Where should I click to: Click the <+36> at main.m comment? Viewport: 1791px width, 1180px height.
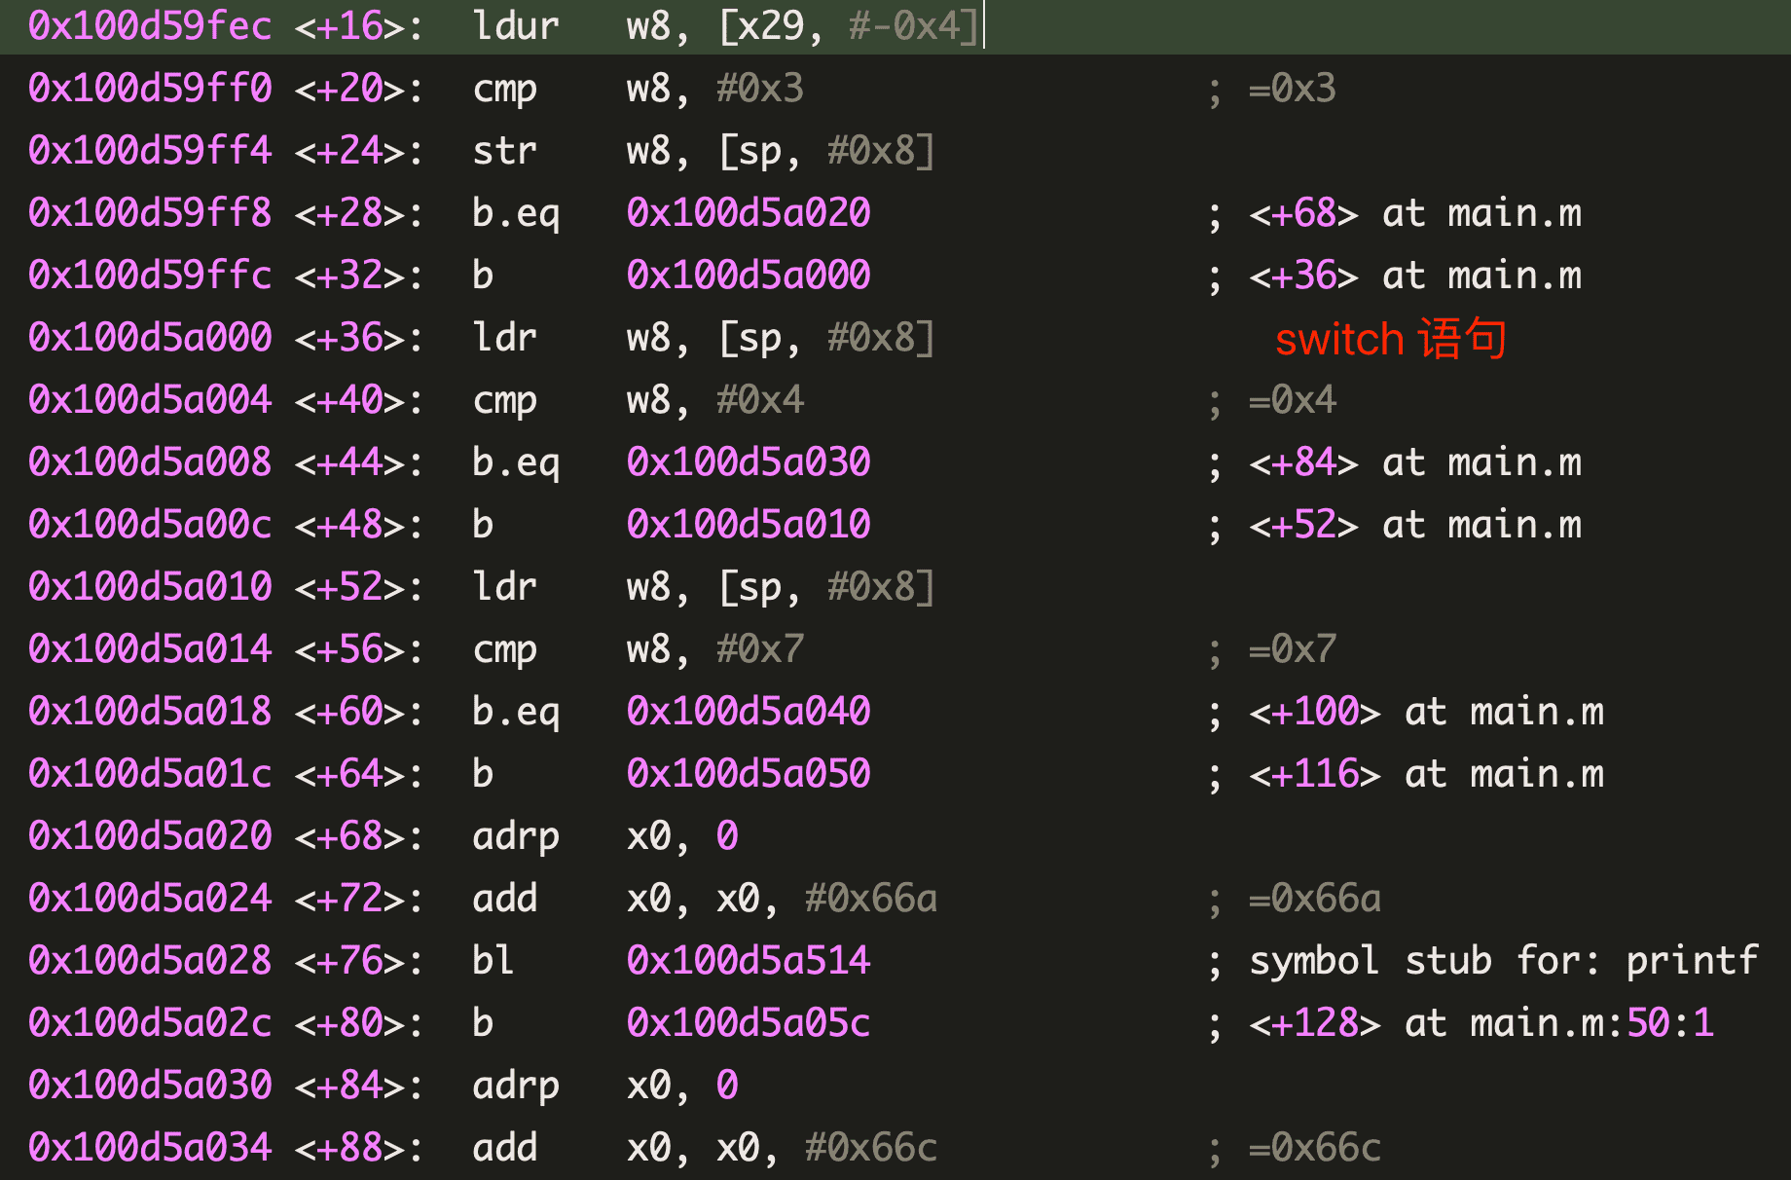click(x=1415, y=276)
